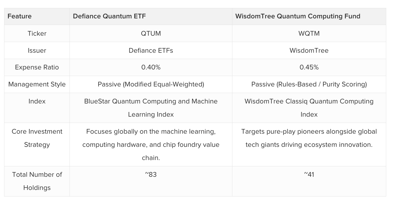395x202 pixels.
Task: Click the pure-play pioneers strategy text
Action: tap(309, 138)
